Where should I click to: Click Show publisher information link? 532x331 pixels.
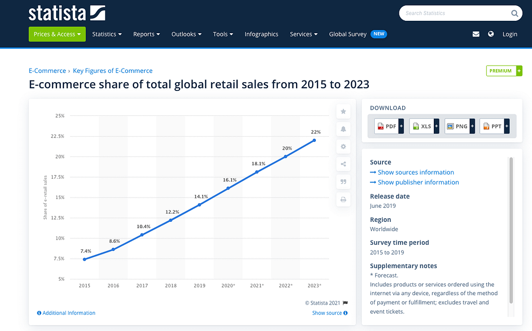point(418,182)
